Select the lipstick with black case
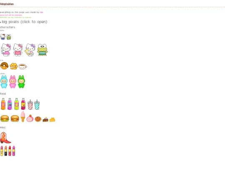The image size is (225, 169). (5, 151)
